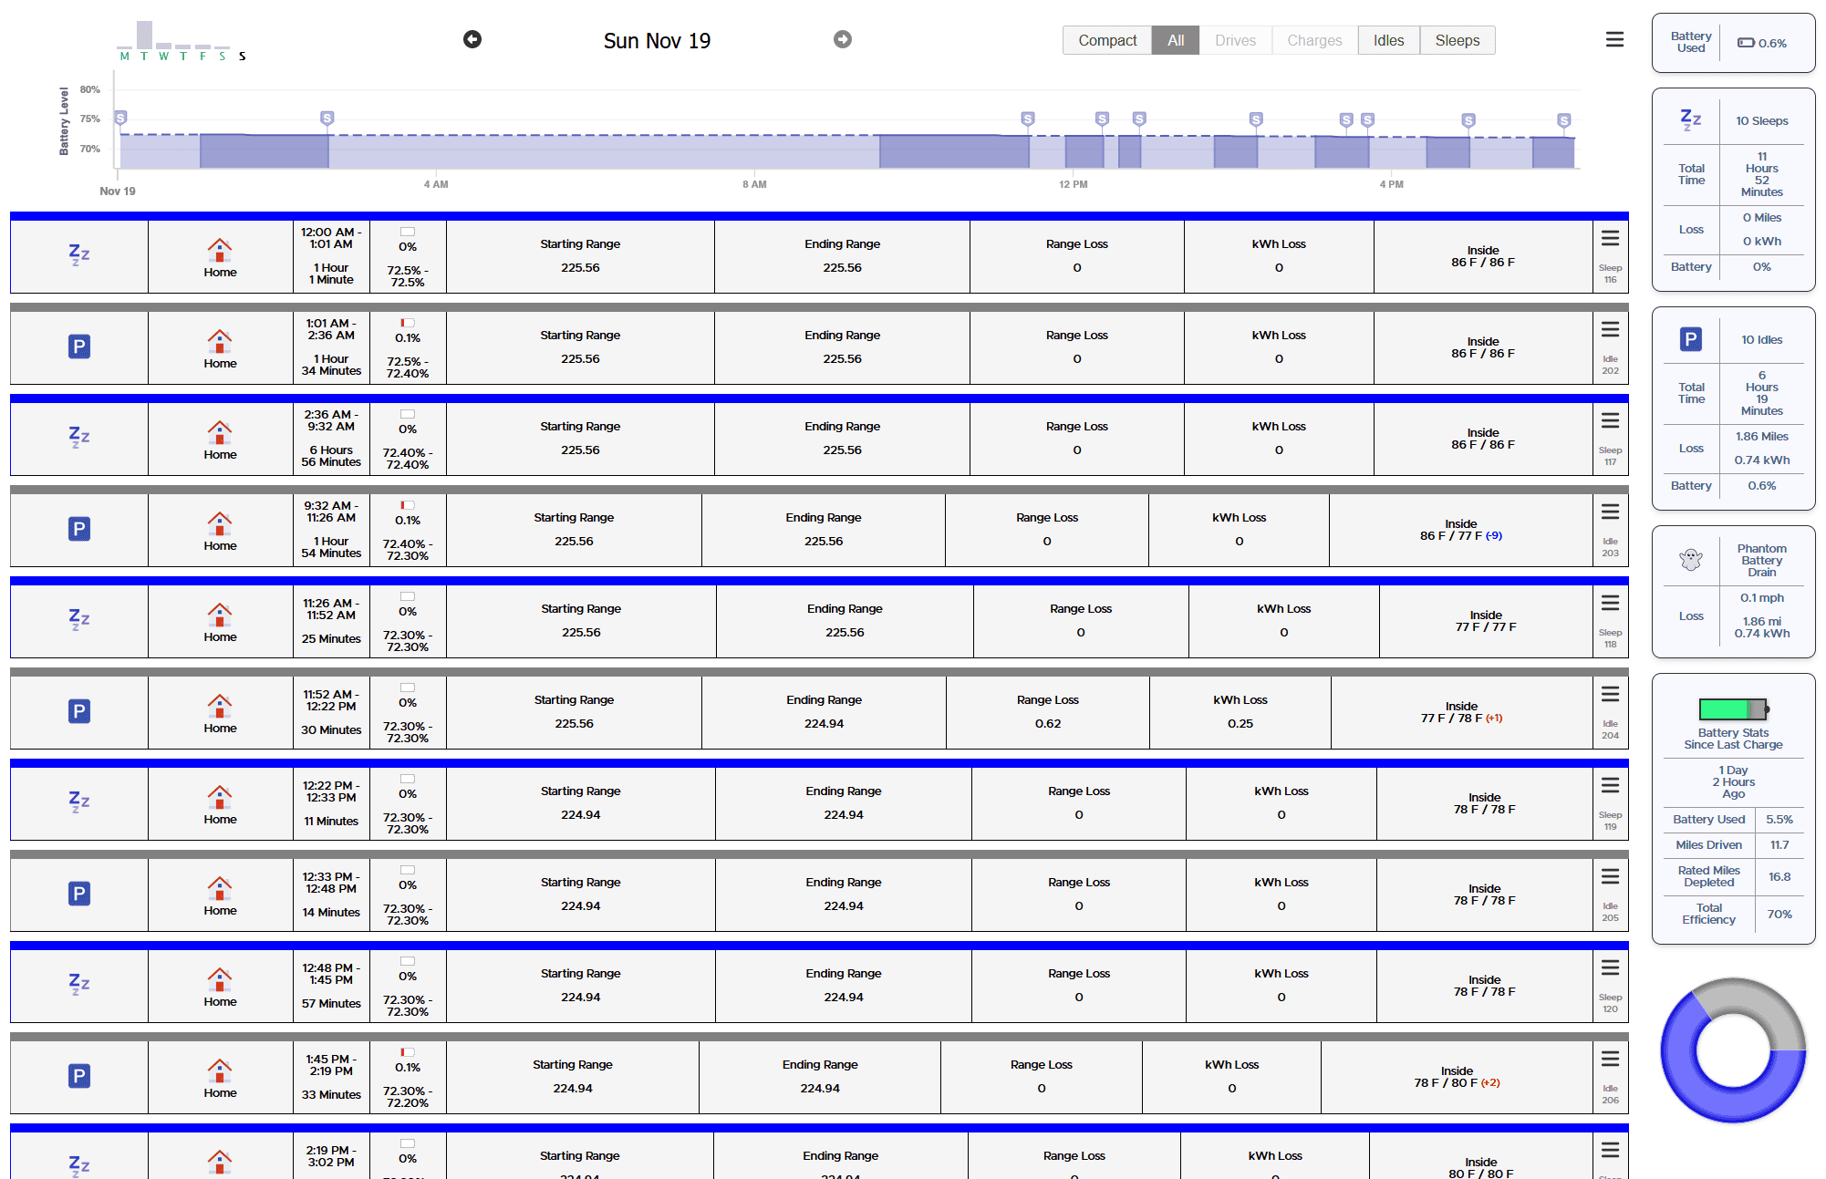The image size is (1826, 1179).
Task: Select the Charges filter tab
Action: 1314,40
